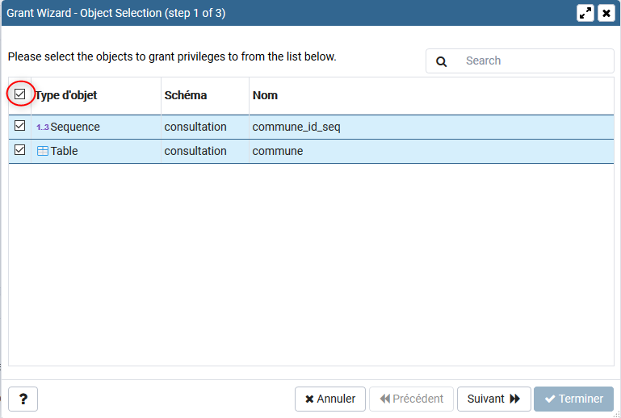The height and width of the screenshot is (418, 621).
Task: Click the Annuler button
Action: (330, 399)
